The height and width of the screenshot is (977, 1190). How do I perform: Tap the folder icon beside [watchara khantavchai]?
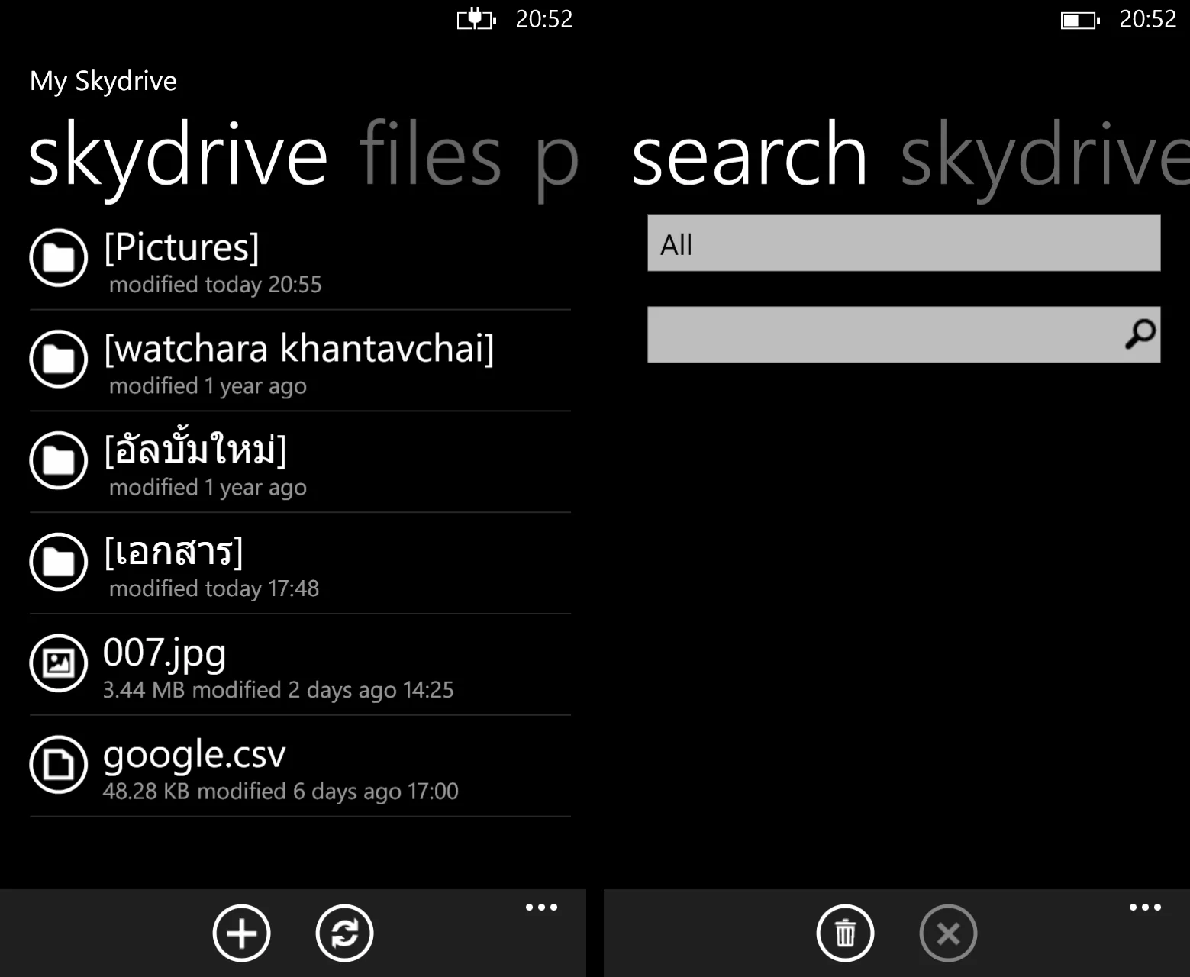(x=58, y=360)
